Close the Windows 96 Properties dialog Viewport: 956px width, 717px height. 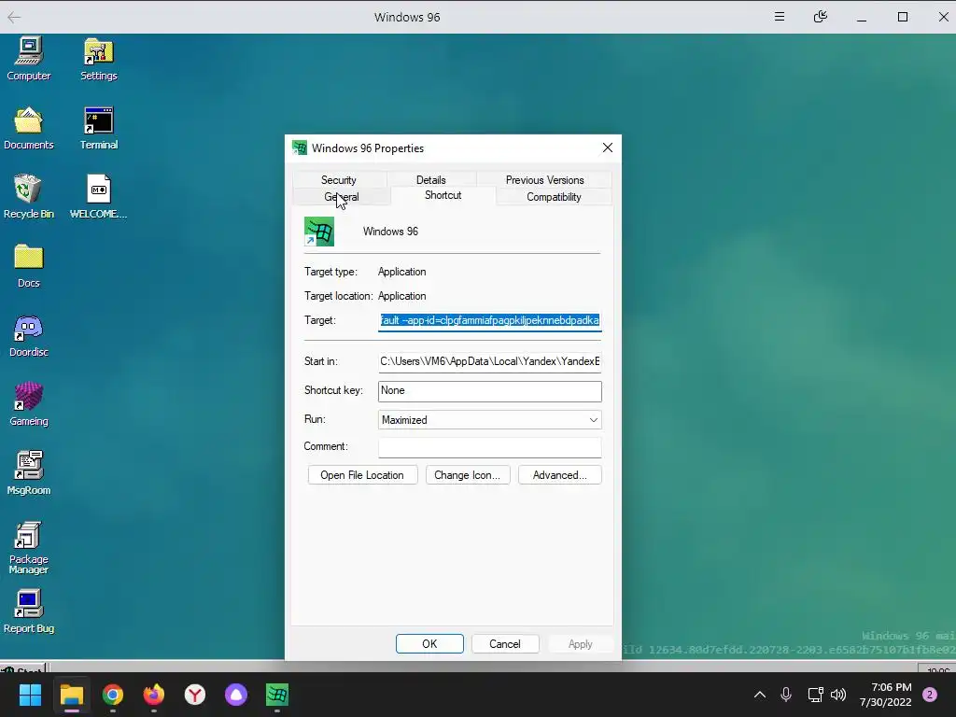click(607, 148)
